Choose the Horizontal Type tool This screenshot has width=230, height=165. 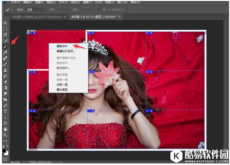click(5, 111)
